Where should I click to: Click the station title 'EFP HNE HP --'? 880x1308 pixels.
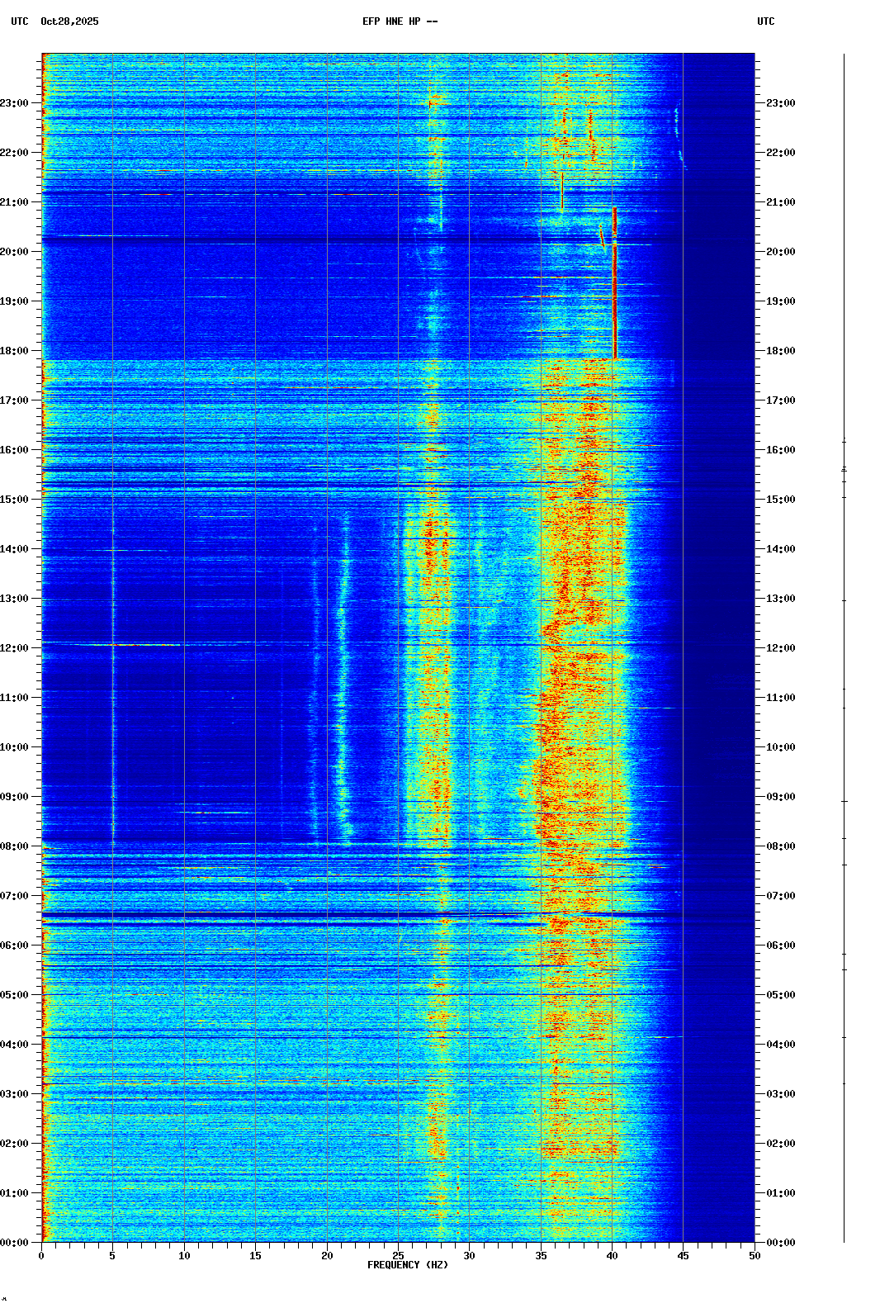tap(400, 21)
